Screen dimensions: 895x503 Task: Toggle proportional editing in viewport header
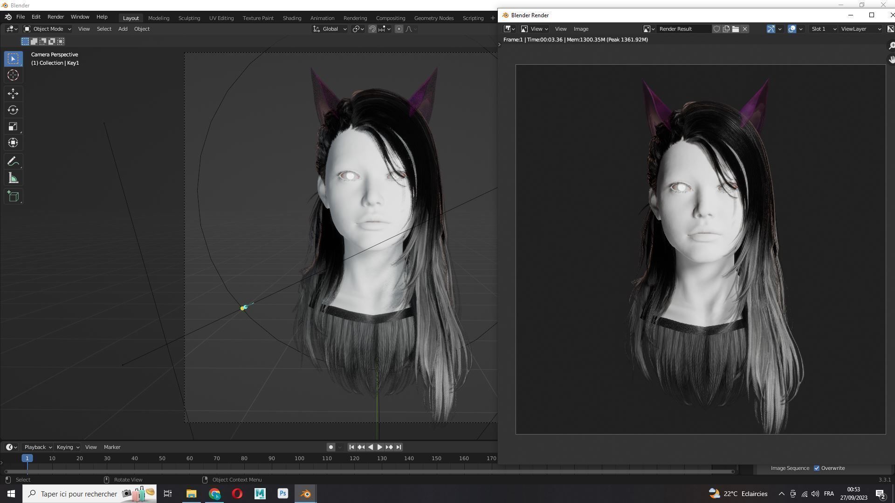coord(399,29)
